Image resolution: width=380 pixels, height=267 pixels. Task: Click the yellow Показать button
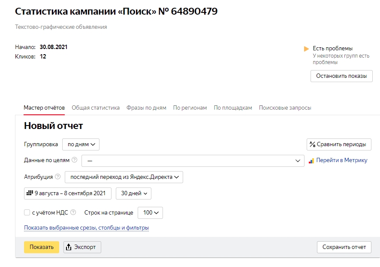tap(42, 247)
